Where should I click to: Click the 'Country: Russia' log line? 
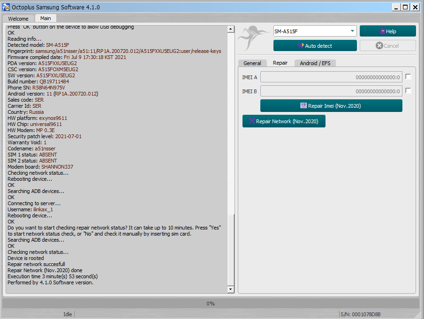(x=26, y=112)
